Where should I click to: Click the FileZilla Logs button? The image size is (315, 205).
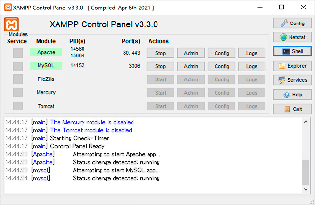point(252,79)
